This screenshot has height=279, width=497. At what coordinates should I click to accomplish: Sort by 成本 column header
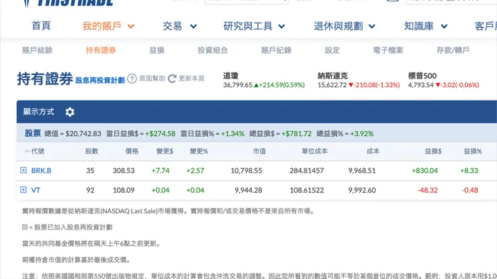[373, 152]
